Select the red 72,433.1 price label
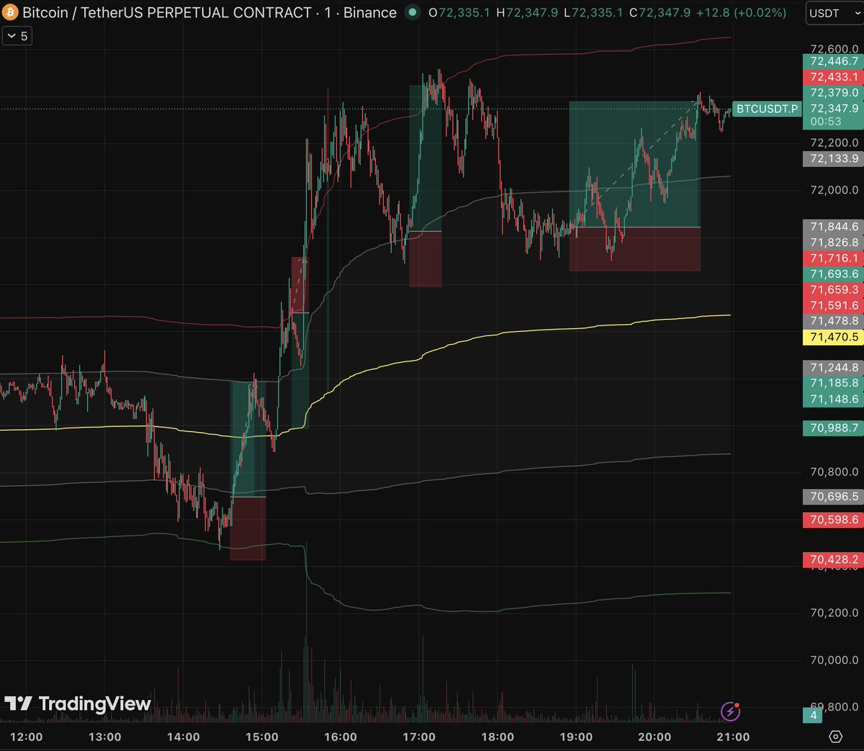The width and height of the screenshot is (864, 751). pyautogui.click(x=833, y=77)
